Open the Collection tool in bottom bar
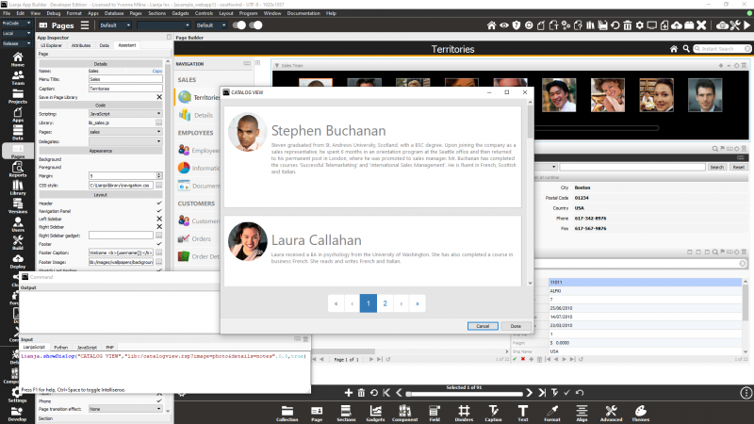Viewport: 754px width, 424px height. coord(287,413)
